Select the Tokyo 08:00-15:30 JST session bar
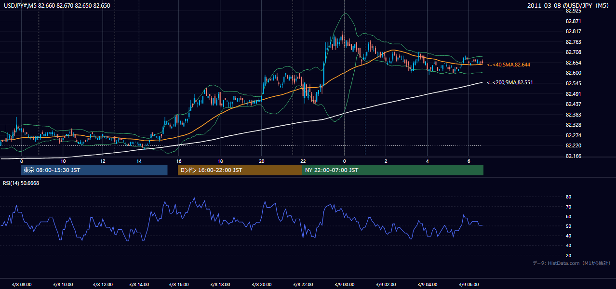616x289 pixels. pos(94,170)
